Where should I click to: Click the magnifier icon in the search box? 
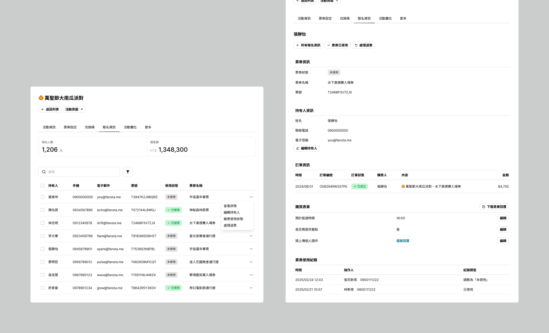pyautogui.click(x=44, y=172)
